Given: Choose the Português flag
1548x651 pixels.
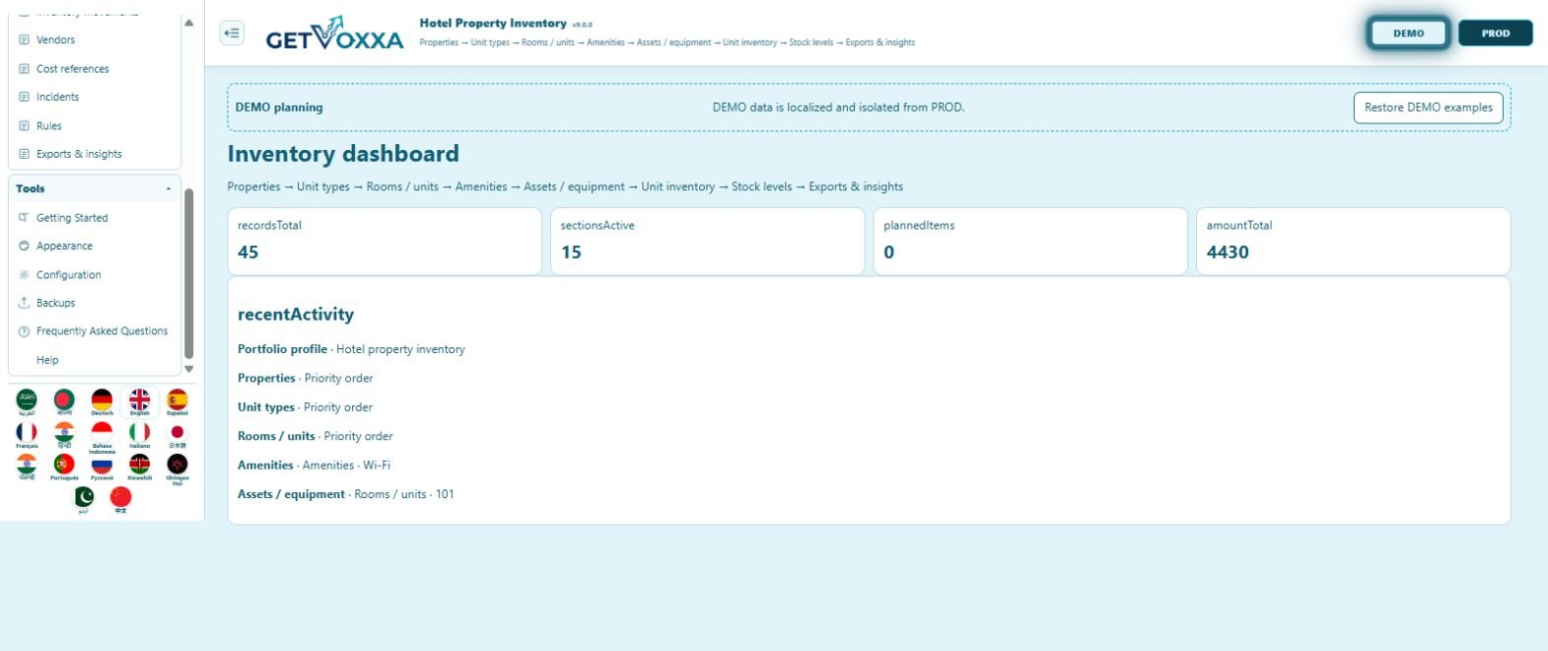Looking at the screenshot, I should pyautogui.click(x=64, y=467).
